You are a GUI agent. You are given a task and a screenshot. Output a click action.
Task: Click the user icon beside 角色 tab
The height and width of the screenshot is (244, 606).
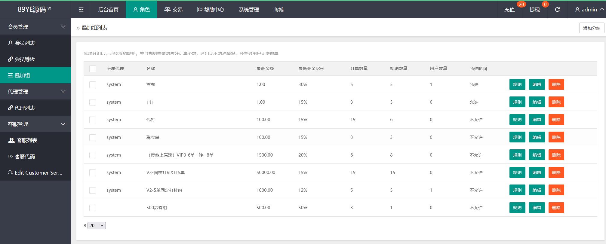point(135,10)
